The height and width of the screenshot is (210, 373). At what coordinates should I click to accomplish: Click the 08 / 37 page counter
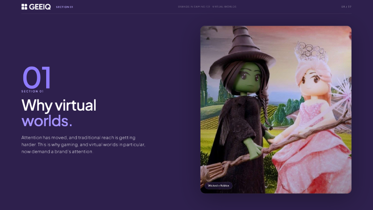(346, 7)
